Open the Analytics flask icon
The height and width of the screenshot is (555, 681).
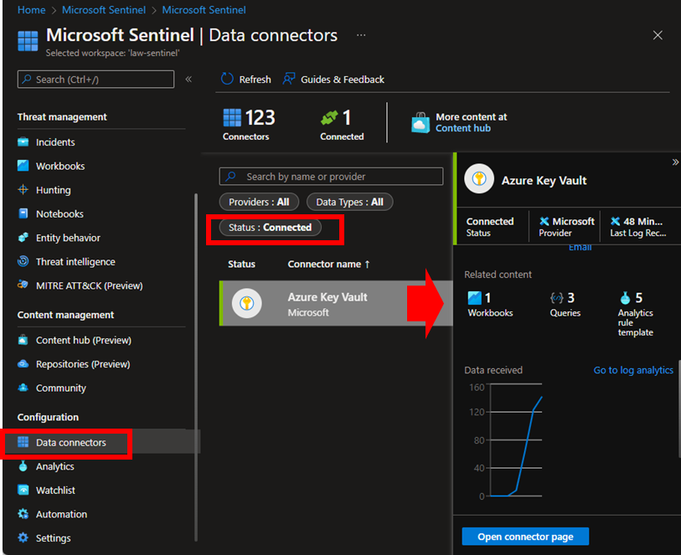click(x=23, y=466)
